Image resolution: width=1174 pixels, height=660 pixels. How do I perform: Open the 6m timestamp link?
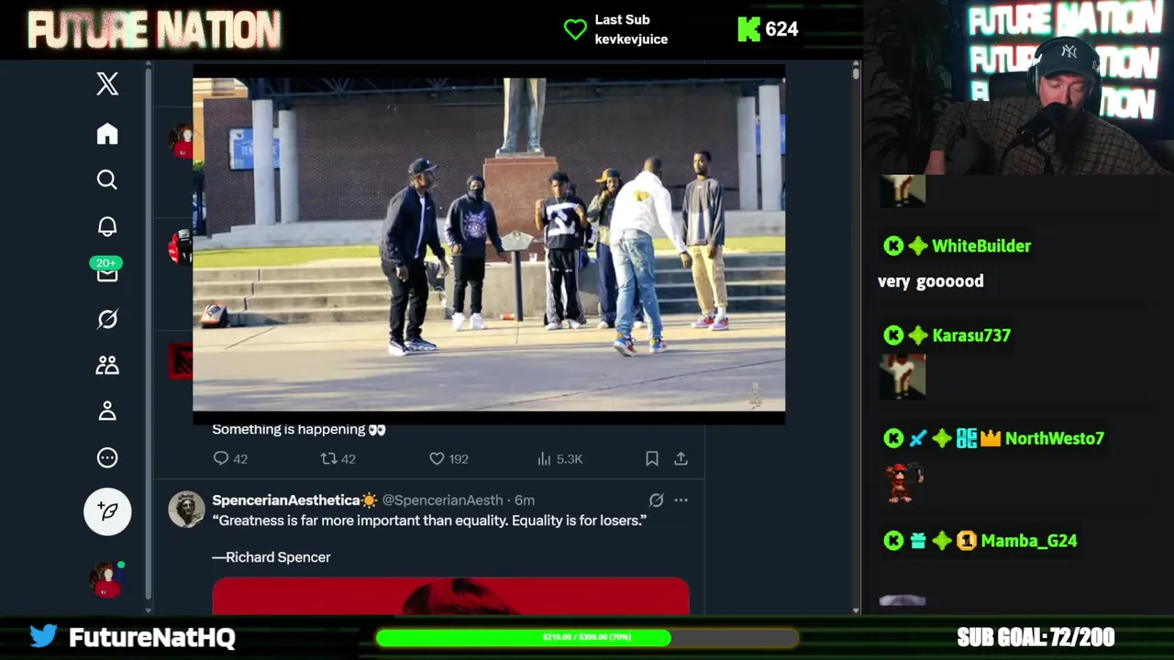525,500
